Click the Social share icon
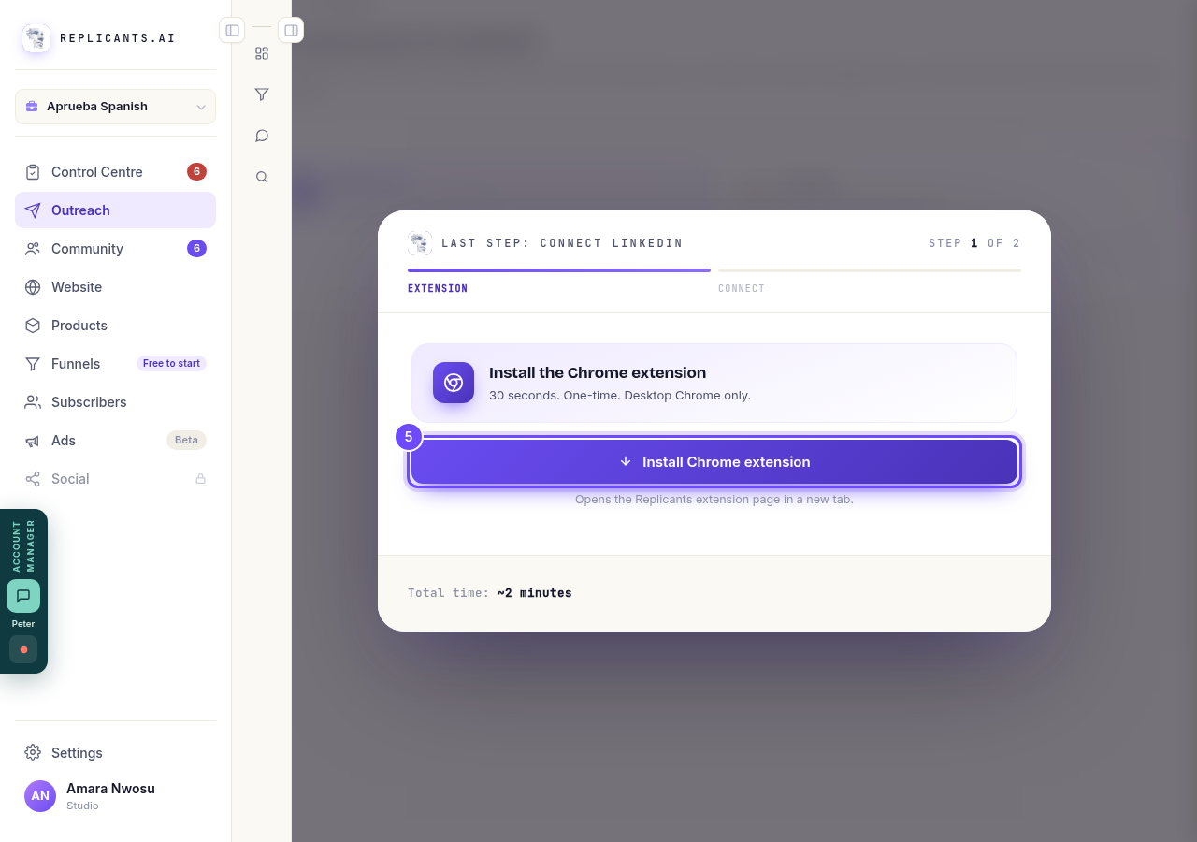The height and width of the screenshot is (842, 1197). click(33, 479)
